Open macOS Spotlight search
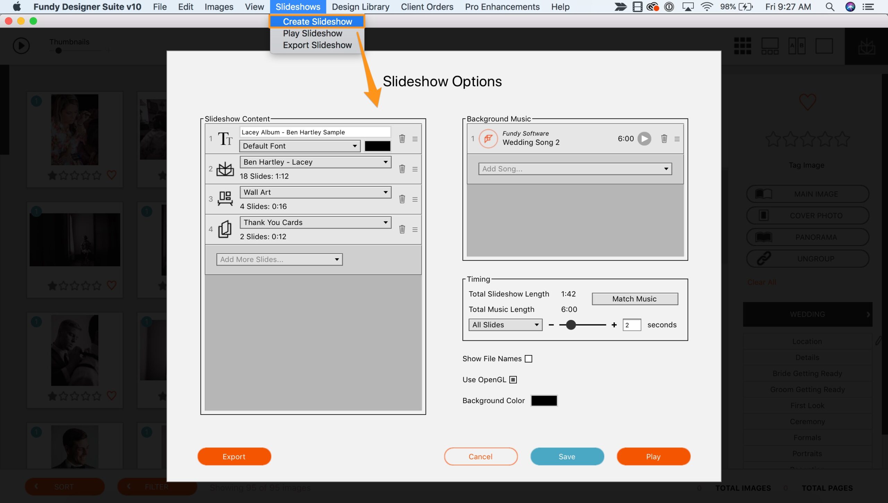The height and width of the screenshot is (503, 888). tap(830, 7)
